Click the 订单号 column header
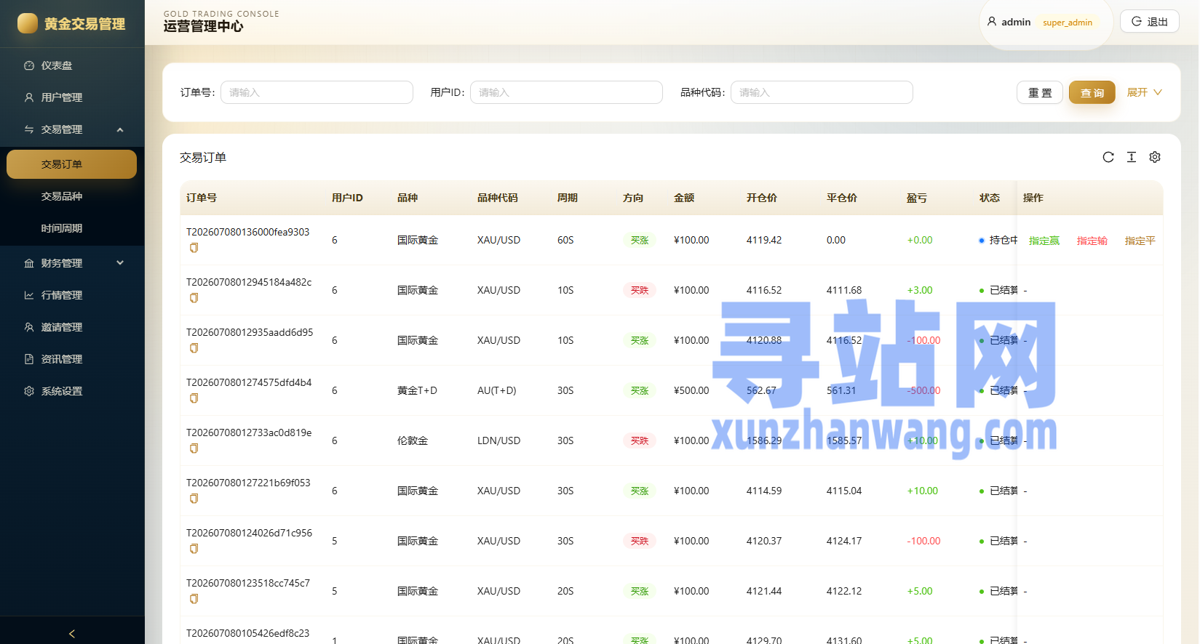 coord(202,198)
